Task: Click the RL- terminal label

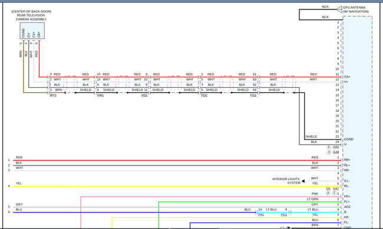Action: point(346,186)
